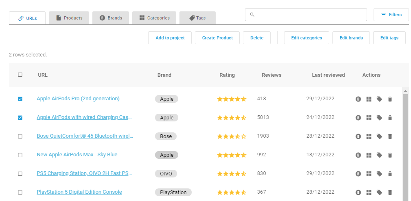Click the PlayStation brand chip
The width and height of the screenshot is (411, 201).
[x=173, y=192]
